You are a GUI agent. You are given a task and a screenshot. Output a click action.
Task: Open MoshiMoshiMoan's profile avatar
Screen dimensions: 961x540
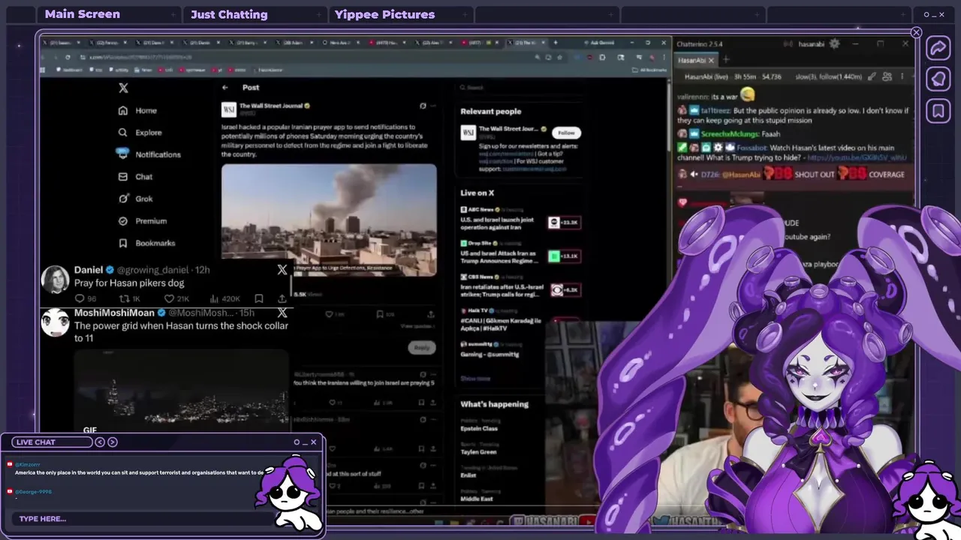(x=56, y=322)
